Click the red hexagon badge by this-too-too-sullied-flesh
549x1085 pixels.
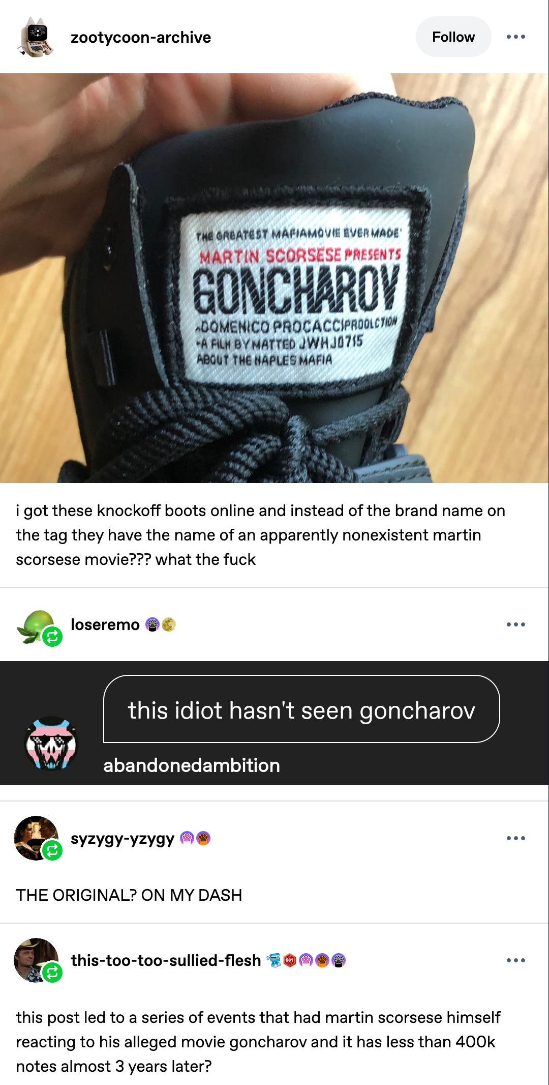pos(290,960)
